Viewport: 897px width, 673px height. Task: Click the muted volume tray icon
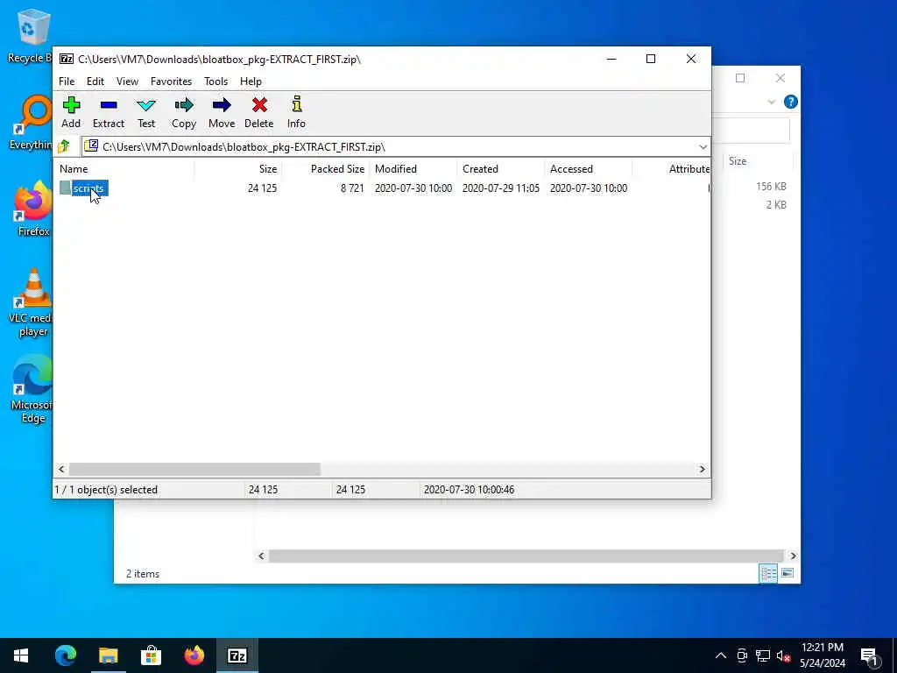click(x=783, y=655)
